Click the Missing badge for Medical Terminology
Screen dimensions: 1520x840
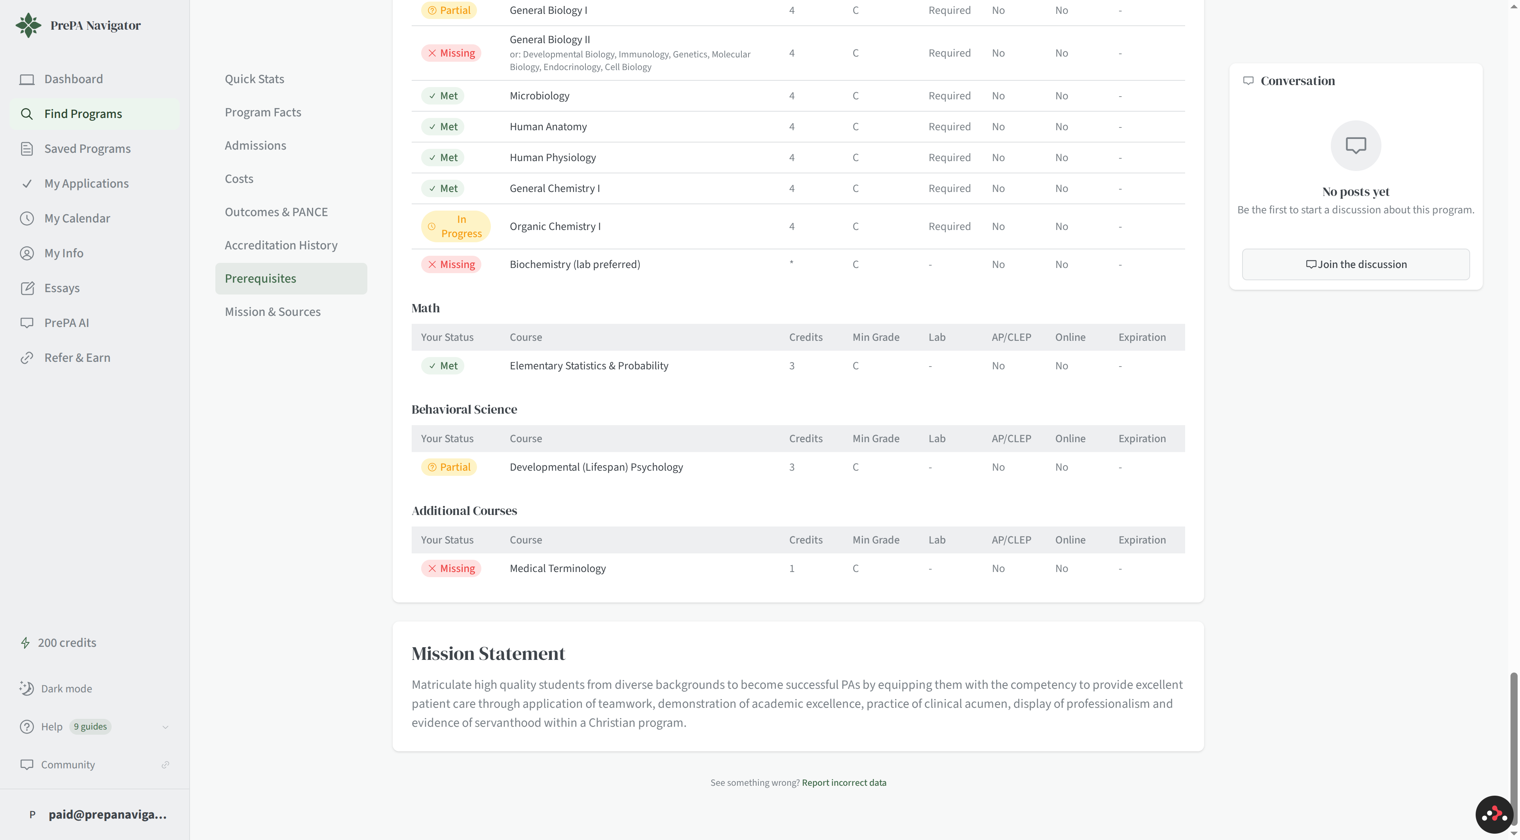tap(451, 568)
